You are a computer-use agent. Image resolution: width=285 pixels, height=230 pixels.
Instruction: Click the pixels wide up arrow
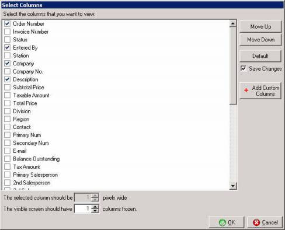pos(95,196)
